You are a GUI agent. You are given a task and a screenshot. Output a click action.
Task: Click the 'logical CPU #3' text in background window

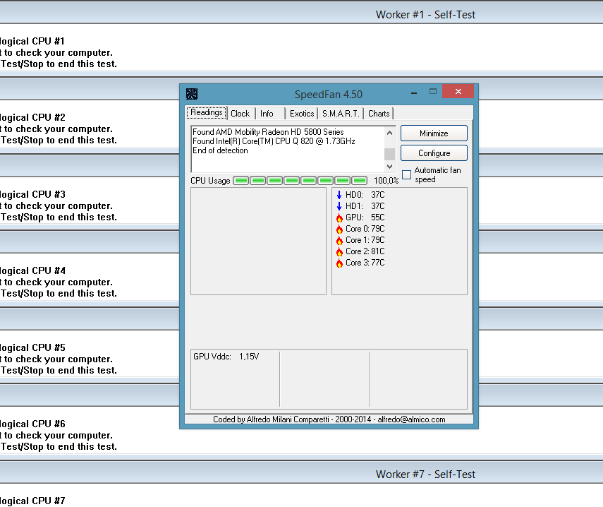32,194
